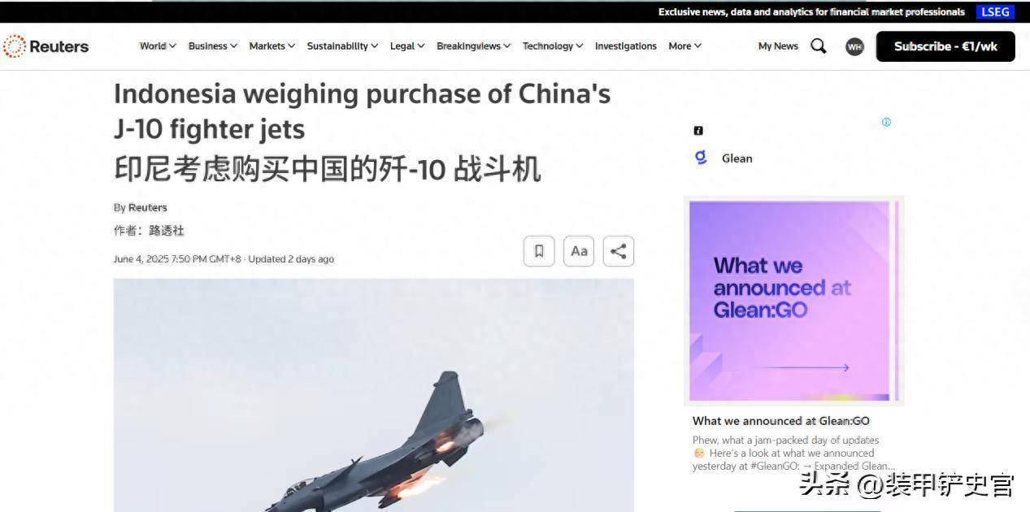
Task: Click the Reuters logo
Action: [x=46, y=46]
